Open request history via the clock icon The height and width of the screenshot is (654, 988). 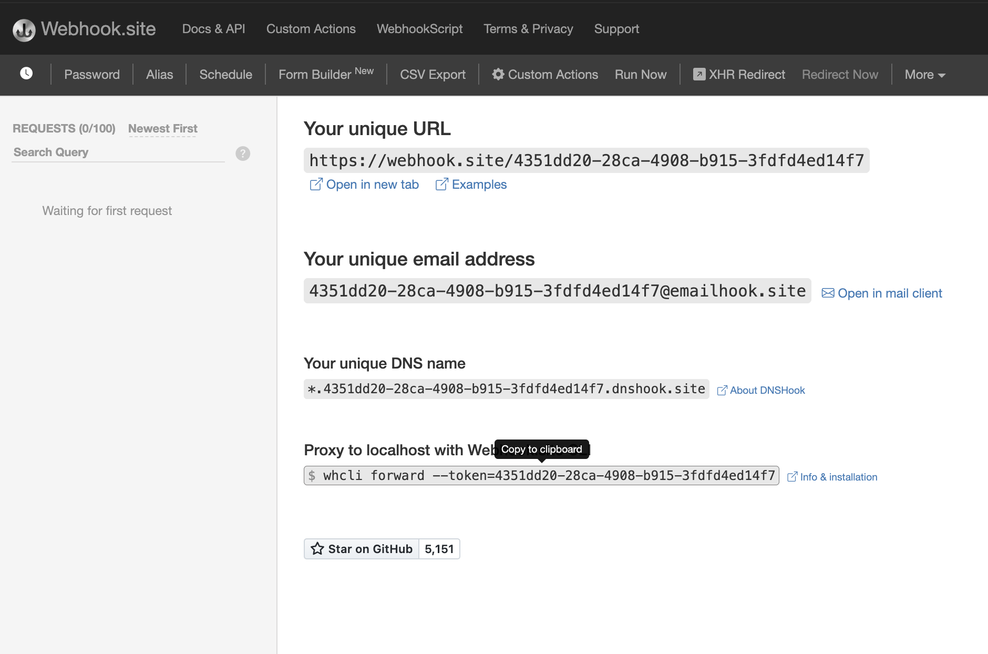click(x=26, y=74)
